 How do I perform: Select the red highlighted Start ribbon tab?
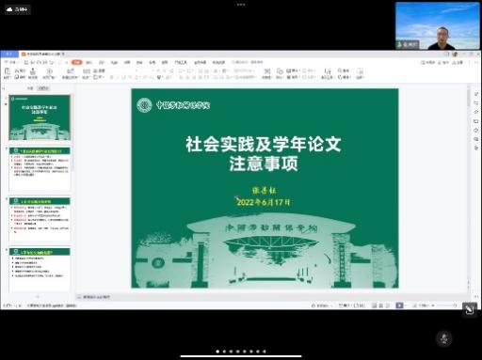point(77,62)
